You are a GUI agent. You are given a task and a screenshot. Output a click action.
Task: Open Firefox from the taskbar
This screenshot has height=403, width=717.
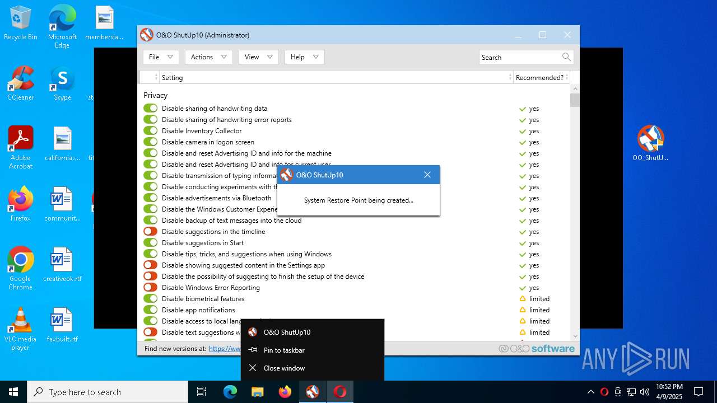pyautogui.click(x=285, y=392)
